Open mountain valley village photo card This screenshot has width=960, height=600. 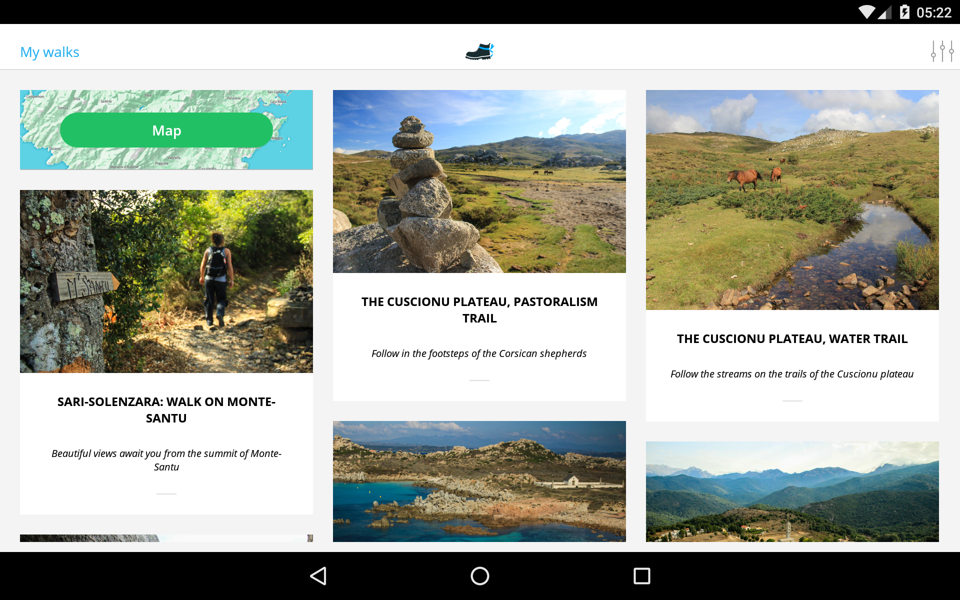click(x=792, y=491)
